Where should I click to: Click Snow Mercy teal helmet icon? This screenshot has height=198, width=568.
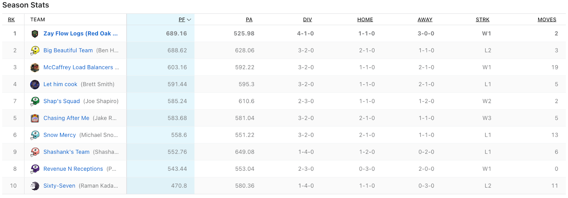(x=35, y=135)
